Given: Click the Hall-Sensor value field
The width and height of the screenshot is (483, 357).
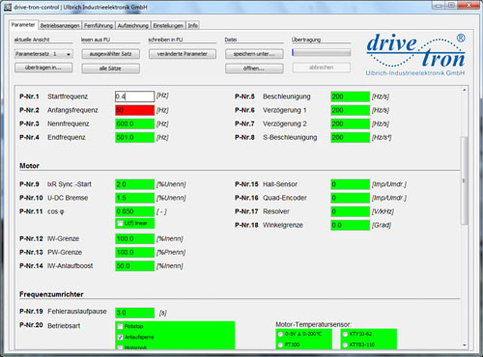Looking at the screenshot, I should (350, 184).
